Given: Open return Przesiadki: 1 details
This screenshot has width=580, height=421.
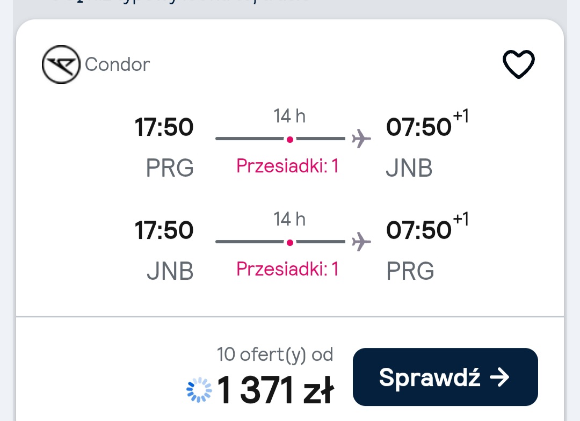Looking at the screenshot, I should (x=287, y=269).
